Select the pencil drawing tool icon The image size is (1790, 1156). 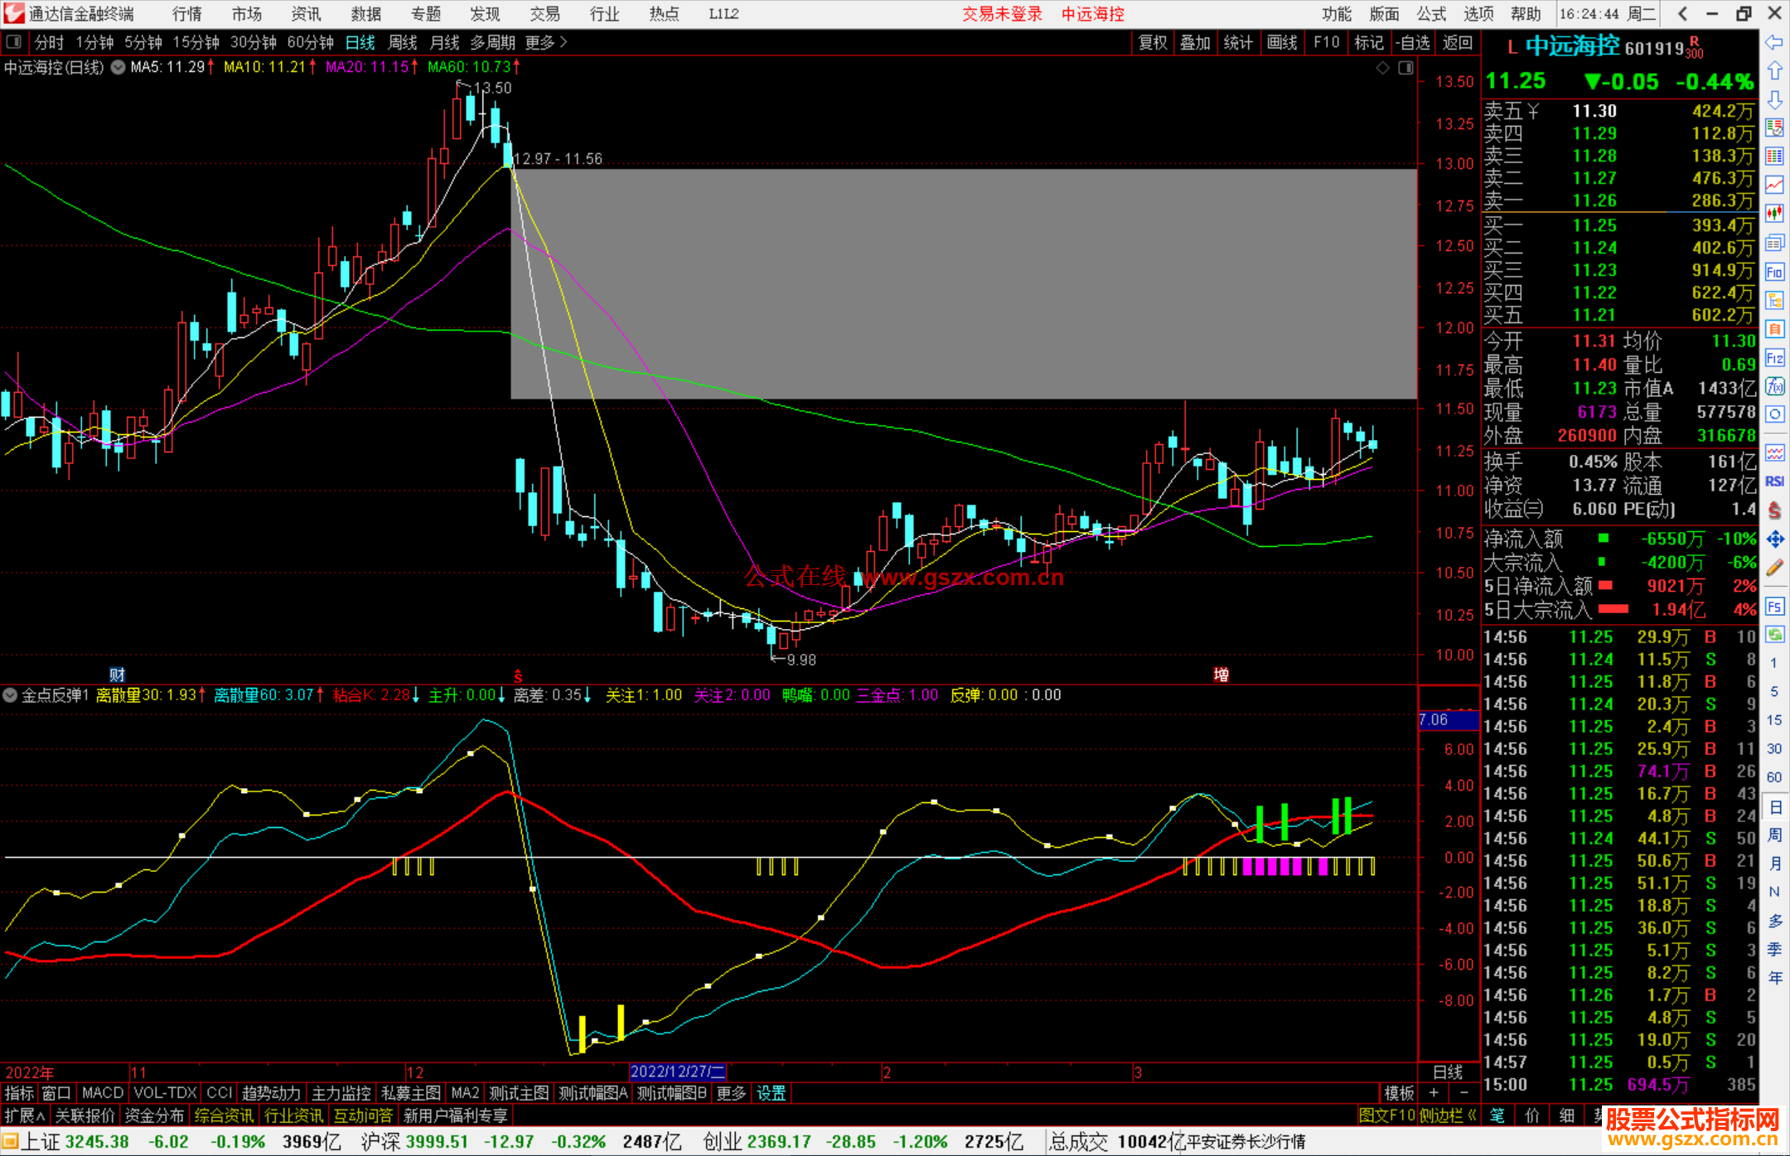click(1774, 568)
